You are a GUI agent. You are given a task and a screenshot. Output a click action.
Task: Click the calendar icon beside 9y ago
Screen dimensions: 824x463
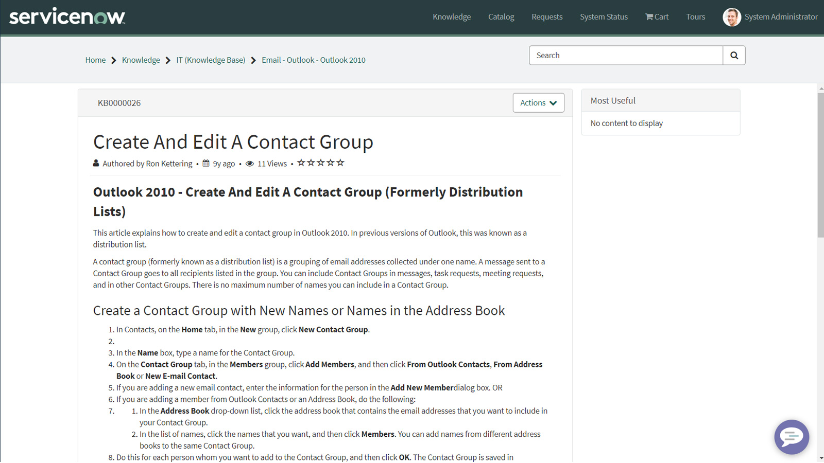[206, 163]
